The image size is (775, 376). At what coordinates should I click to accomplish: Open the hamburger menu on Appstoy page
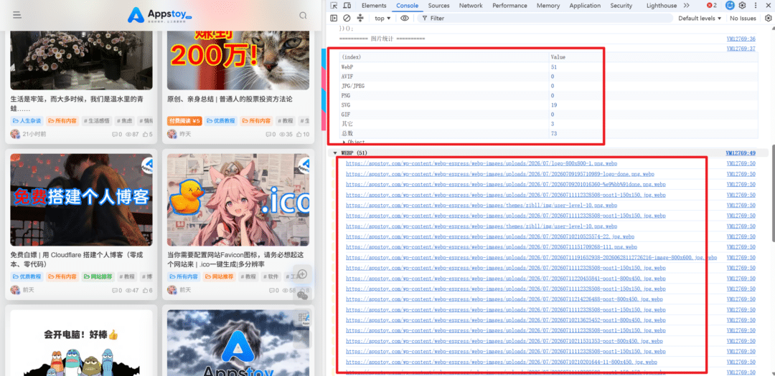point(17,15)
